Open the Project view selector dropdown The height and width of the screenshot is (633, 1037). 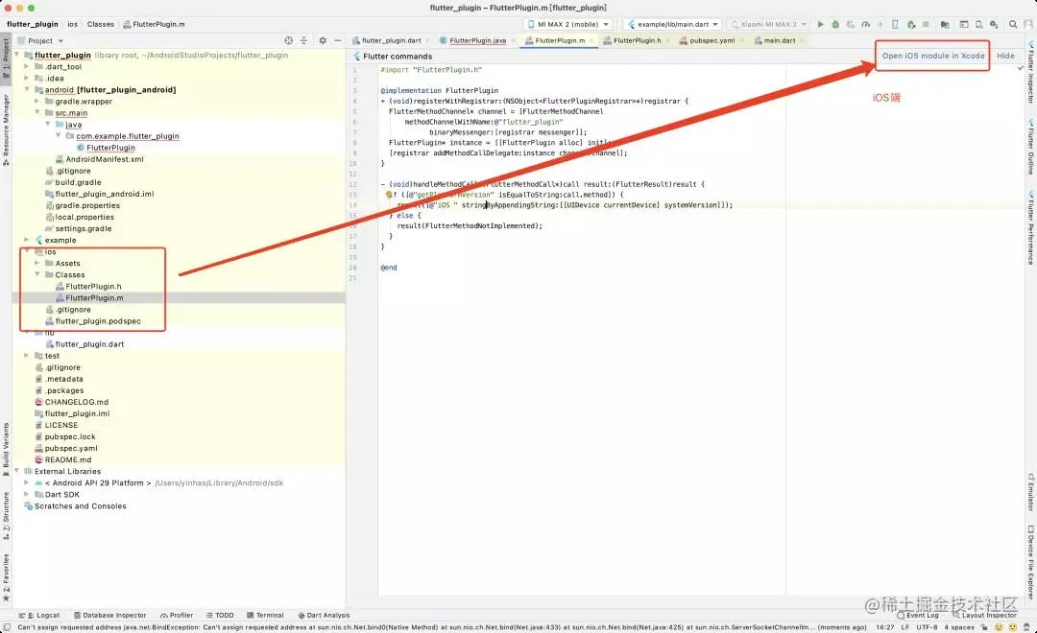click(x=41, y=40)
